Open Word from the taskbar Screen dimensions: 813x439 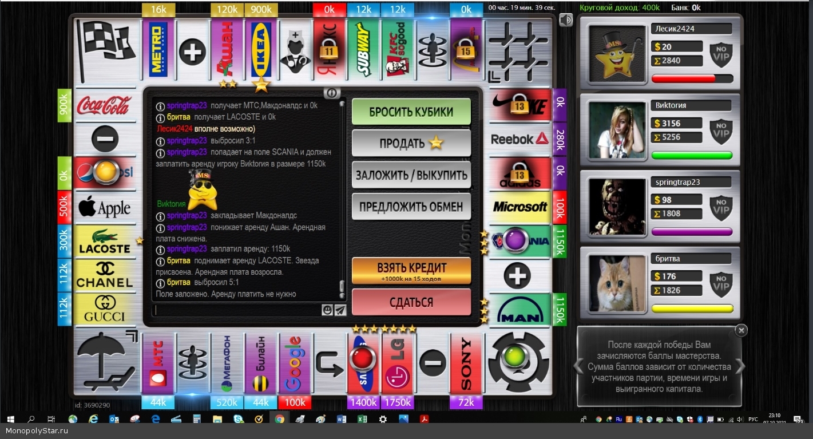[342, 419]
